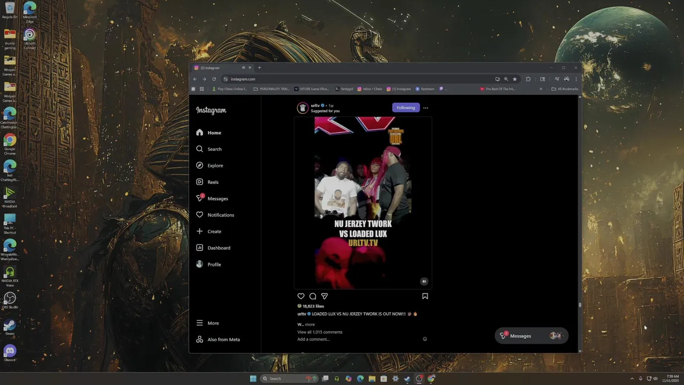
Task: Select Recycle Bin desktop icon
Action: (10, 11)
